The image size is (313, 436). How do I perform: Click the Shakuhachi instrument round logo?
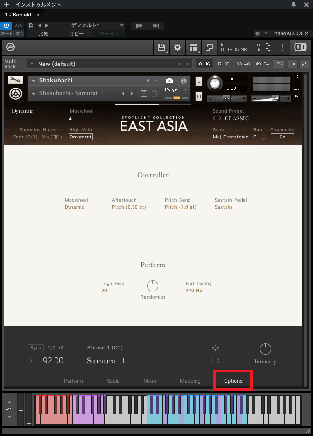[x=16, y=94]
